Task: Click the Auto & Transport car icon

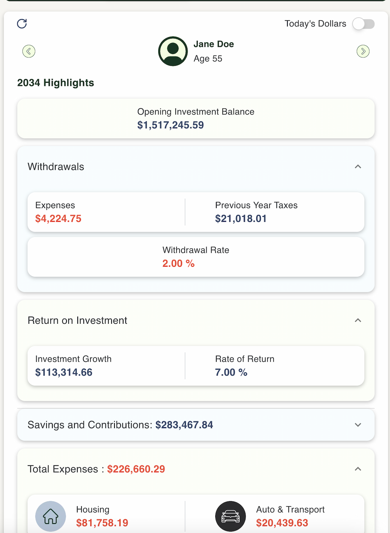Action: (230, 516)
